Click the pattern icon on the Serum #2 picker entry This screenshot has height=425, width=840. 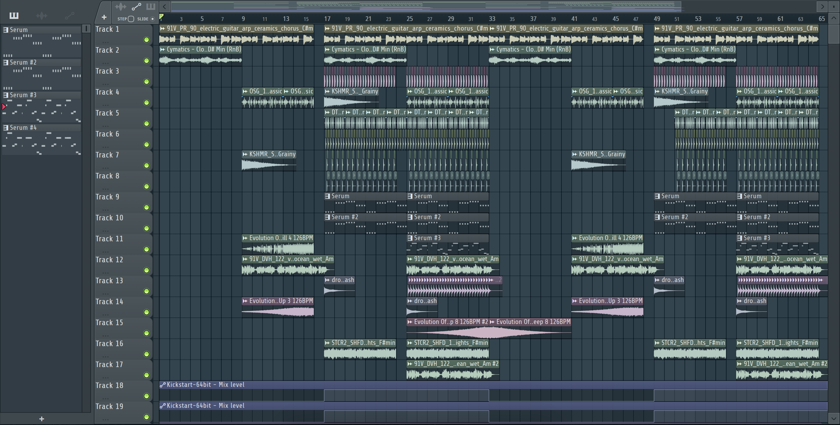click(x=6, y=63)
